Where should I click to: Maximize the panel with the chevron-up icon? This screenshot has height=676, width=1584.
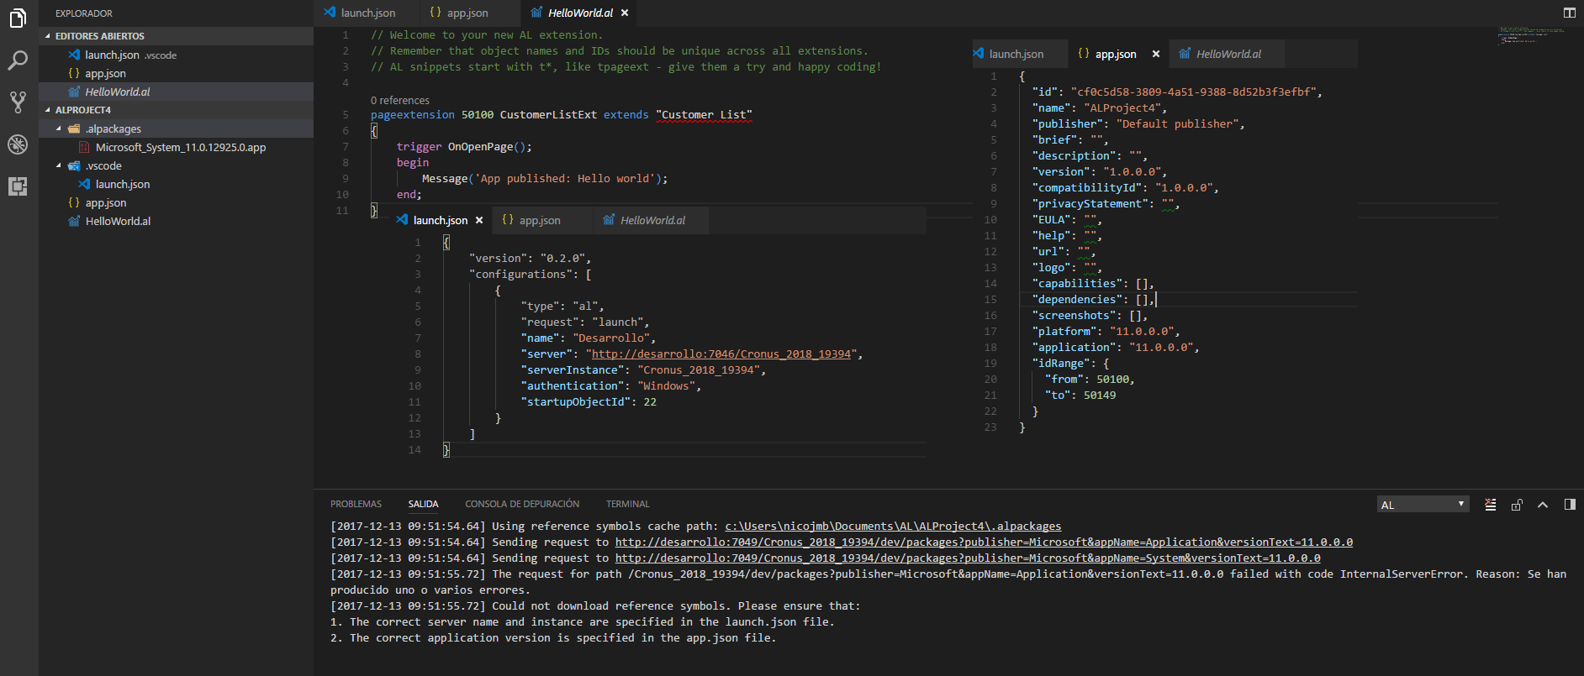[x=1543, y=505]
